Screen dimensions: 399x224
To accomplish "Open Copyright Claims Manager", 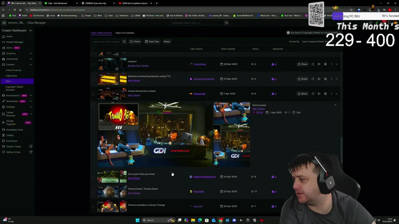I will (x=14, y=88).
